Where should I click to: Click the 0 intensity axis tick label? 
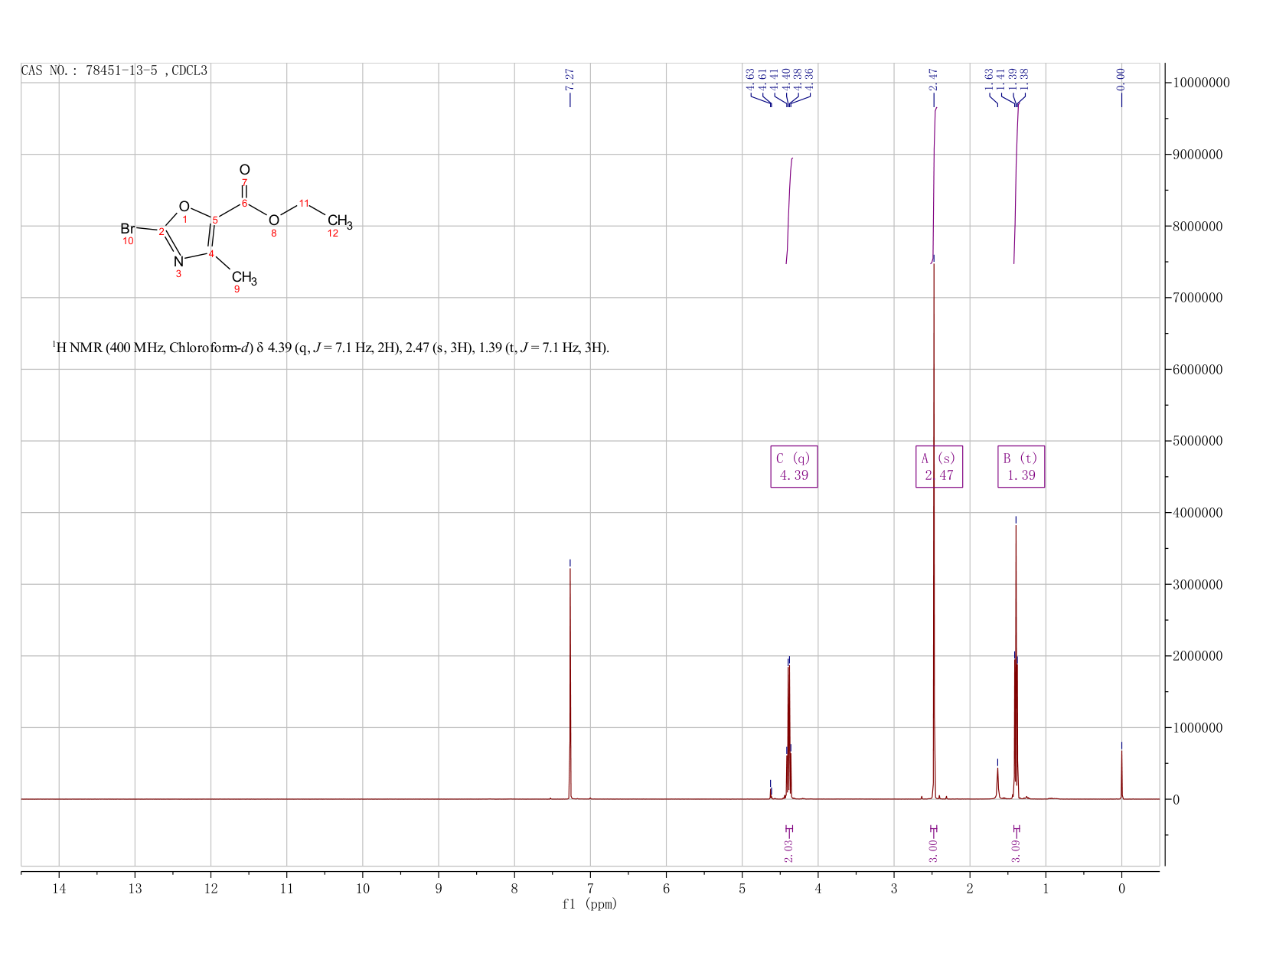point(1176,800)
